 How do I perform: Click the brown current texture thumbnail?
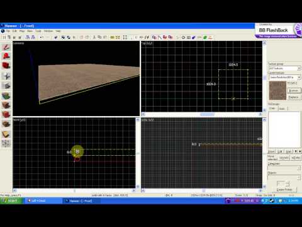[x=277, y=91]
